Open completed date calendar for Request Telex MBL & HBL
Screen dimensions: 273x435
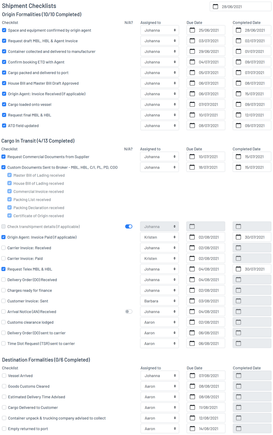tap(238, 269)
